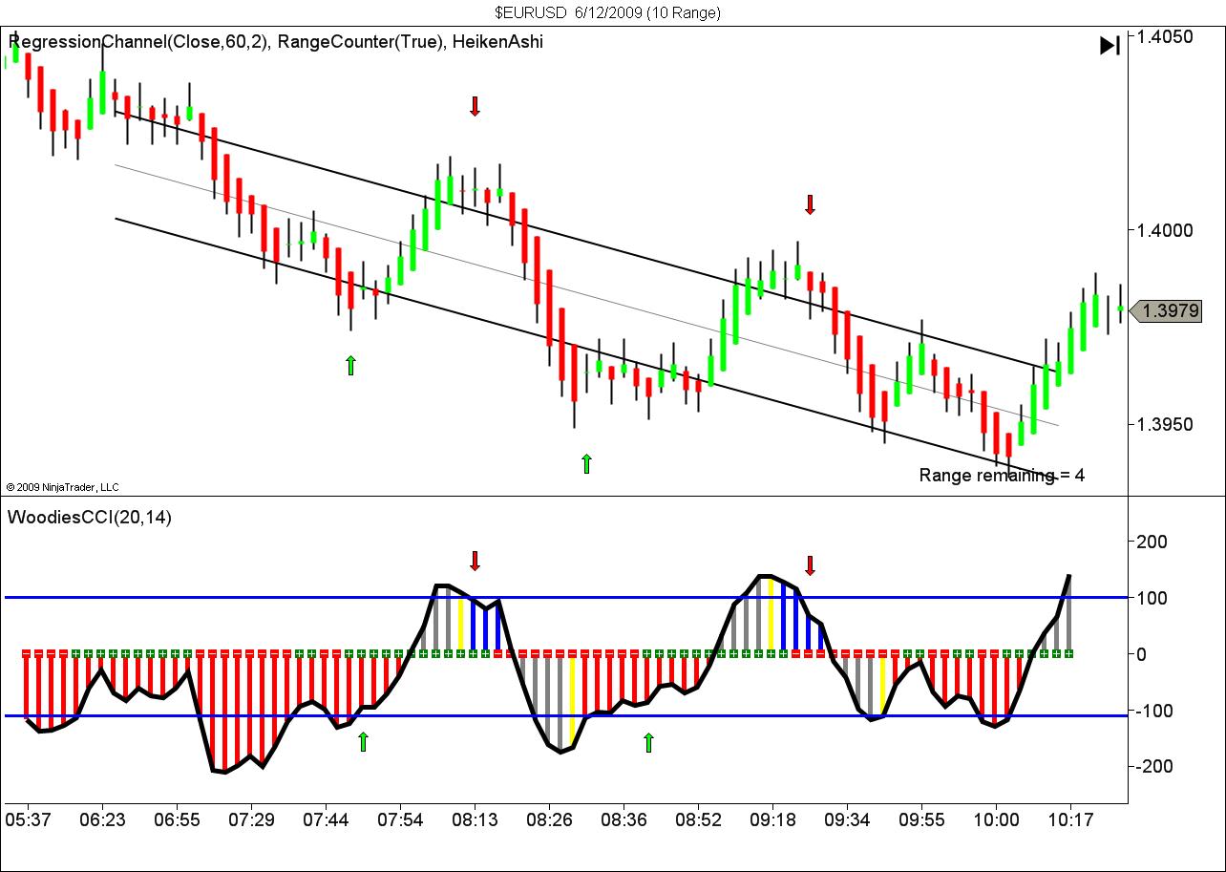Screen dimensions: 1226x872
Task: Click the 10:17 time axis label
Action: (x=1070, y=819)
